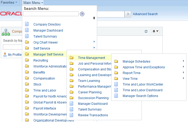
Task: Click the header search go button
Action: pyautogui.click(x=128, y=14)
